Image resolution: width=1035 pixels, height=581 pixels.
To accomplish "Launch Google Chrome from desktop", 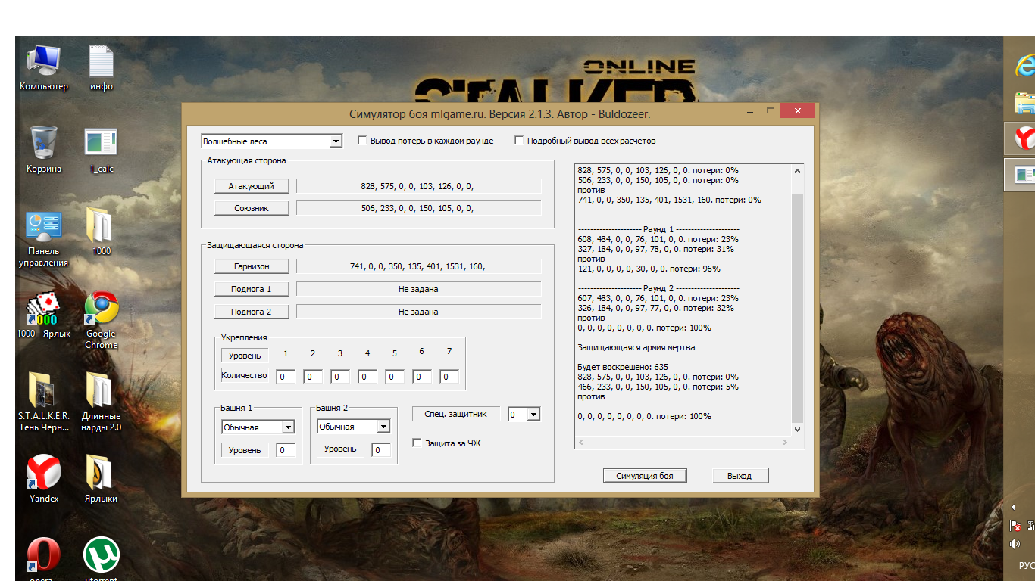I will 101,320.
